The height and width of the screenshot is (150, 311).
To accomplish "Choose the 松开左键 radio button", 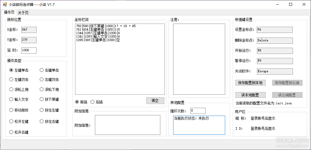I will tap(19, 121).
